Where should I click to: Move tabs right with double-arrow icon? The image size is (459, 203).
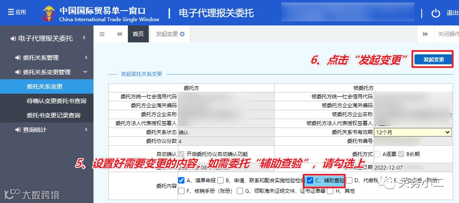pyautogui.click(x=425, y=34)
